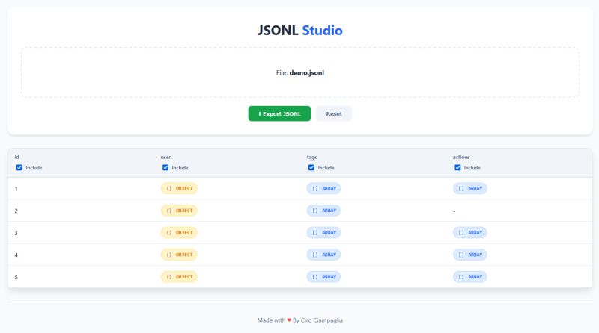Image resolution: width=599 pixels, height=333 pixels.
Task: Click the Reset button
Action: [334, 113]
